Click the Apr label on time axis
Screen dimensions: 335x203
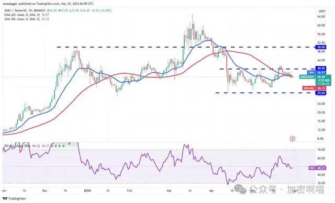[211, 190]
